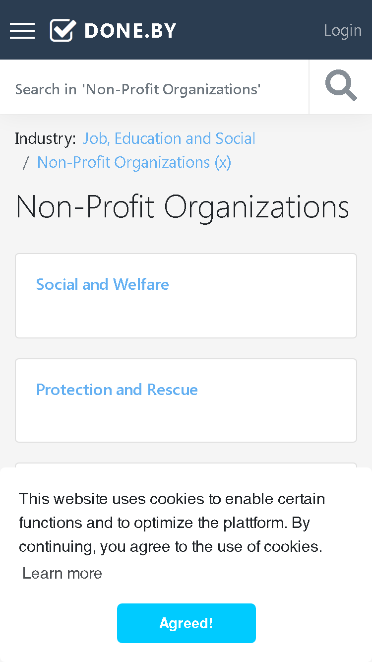Viewport: 372px width, 662px height.
Task: Click the Industry: breadcrumb label
Action: click(46, 138)
